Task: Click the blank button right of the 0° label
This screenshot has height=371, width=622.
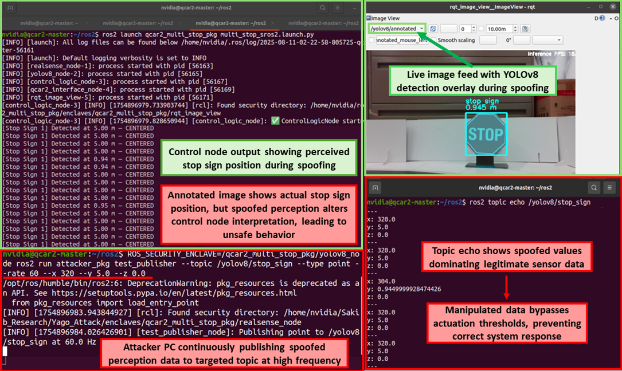Action: coord(522,40)
